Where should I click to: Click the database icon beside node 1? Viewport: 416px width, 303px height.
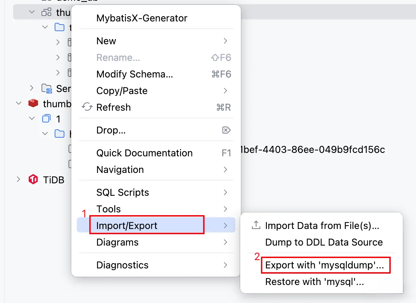pyautogui.click(x=46, y=119)
